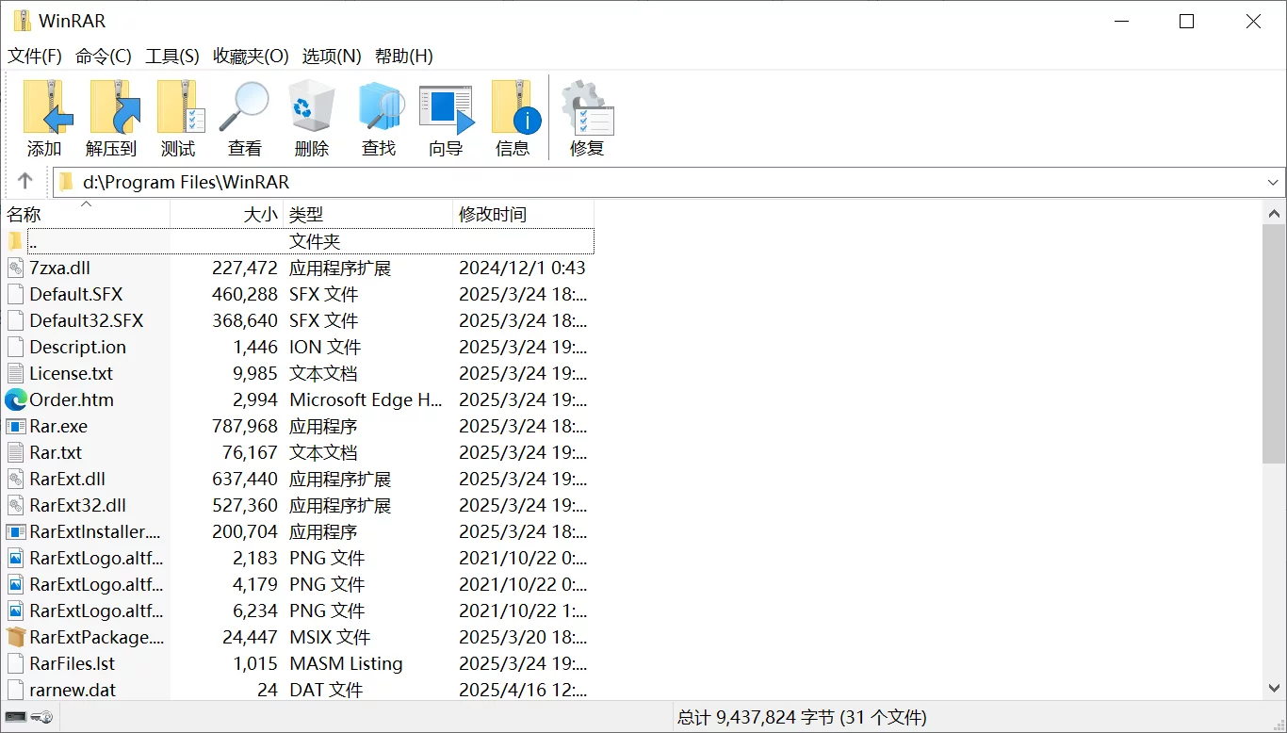Screen dimensions: 1287x733
Task: Click the scrollbar down arrow
Action: click(1274, 688)
